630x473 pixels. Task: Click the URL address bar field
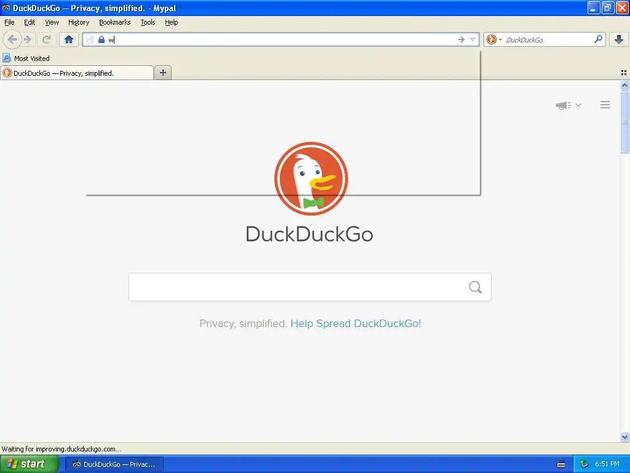pos(281,39)
